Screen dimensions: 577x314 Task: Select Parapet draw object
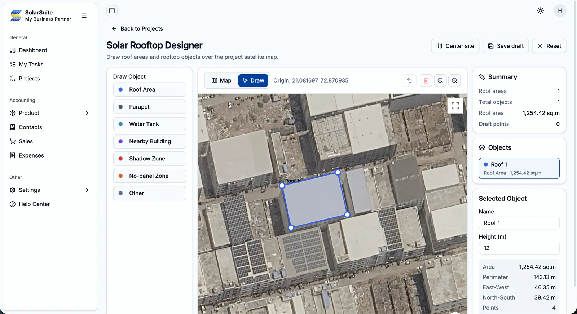tap(150, 107)
